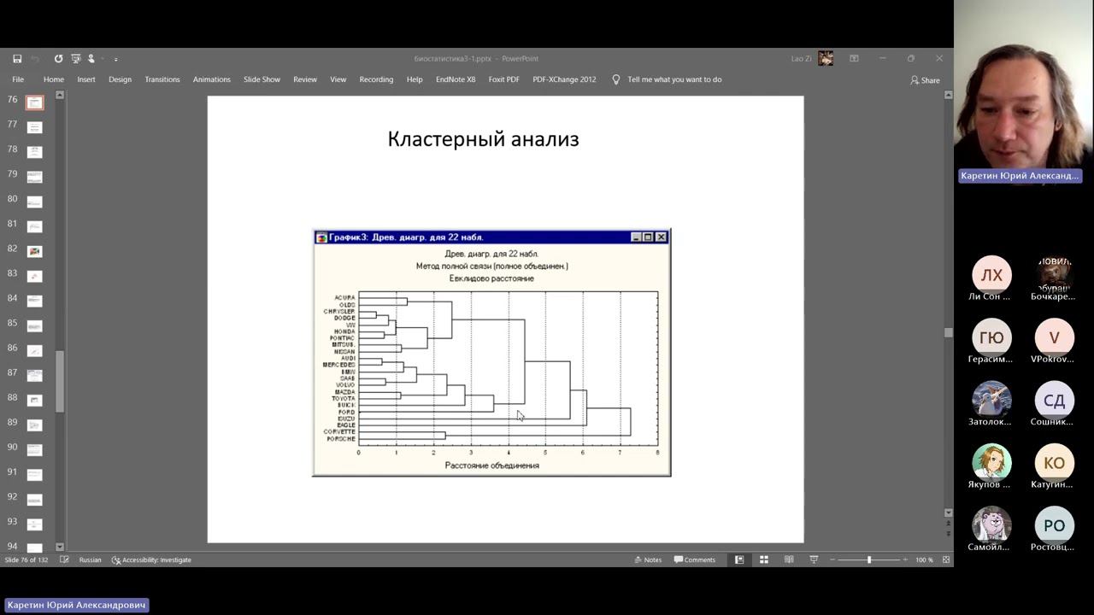
Task: Switch to Slide Sorter view icon
Action: 764,560
